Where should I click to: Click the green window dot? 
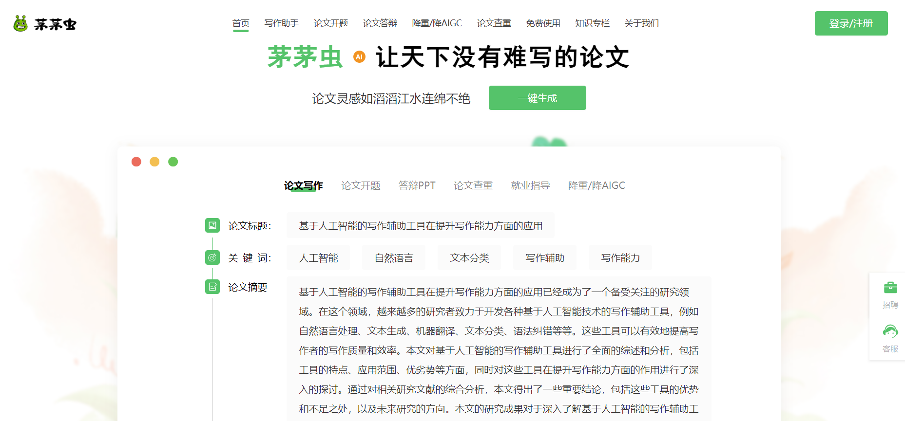(173, 162)
